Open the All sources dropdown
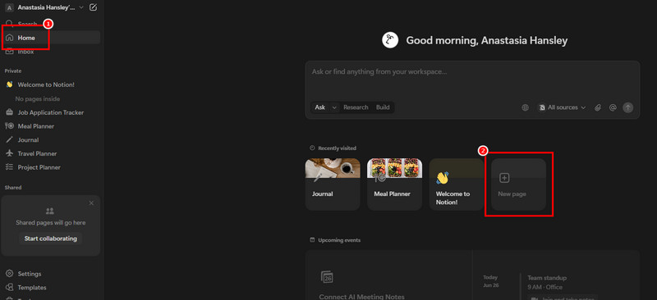This screenshot has height=300, width=657. (x=562, y=107)
